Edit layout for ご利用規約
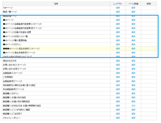The height and width of the screenshot is (123, 161). click(x=118, y=77)
